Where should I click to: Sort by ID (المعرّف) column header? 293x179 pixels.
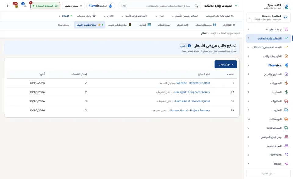(231, 74)
